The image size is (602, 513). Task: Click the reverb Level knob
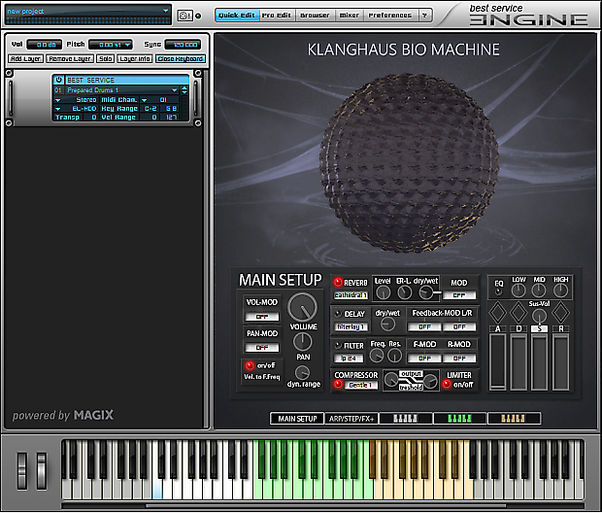point(383,291)
